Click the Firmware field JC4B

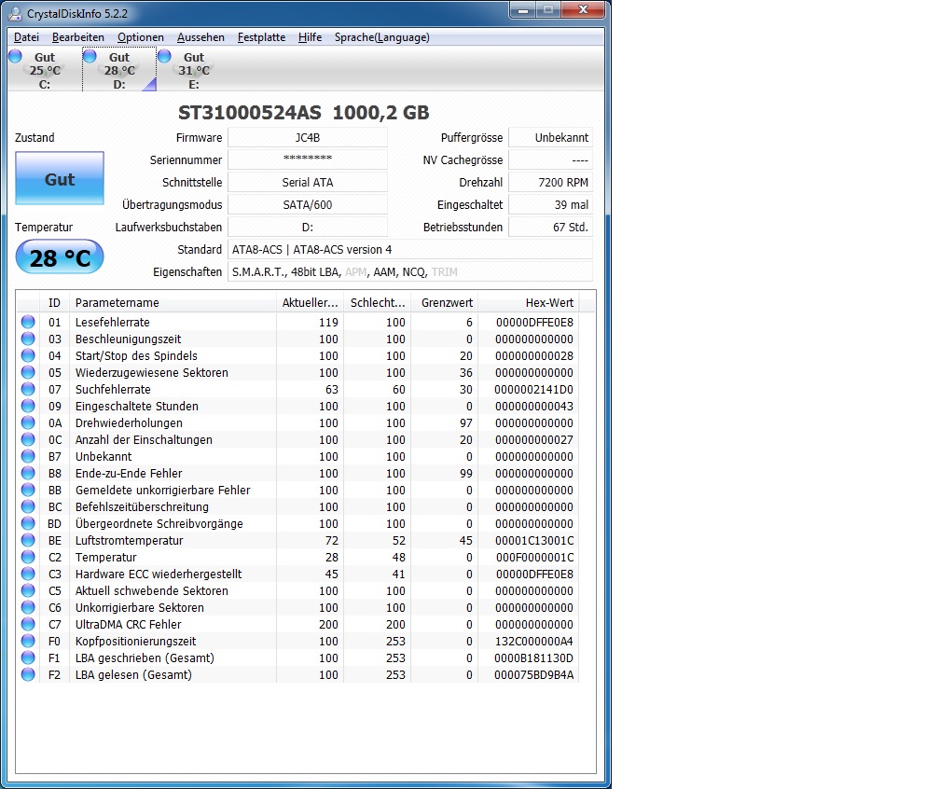[308, 137]
